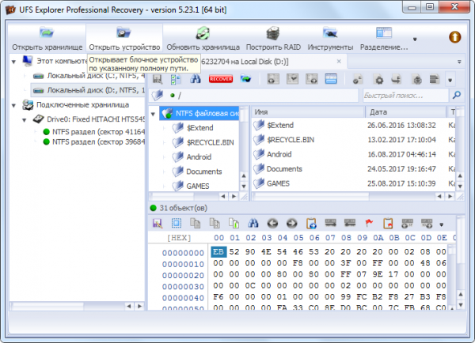Screen dimensions: 475x343
Task: Click the save icon in hex viewer toolbar
Action: (157, 224)
